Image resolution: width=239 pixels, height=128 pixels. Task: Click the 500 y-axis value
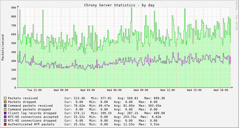14,43
